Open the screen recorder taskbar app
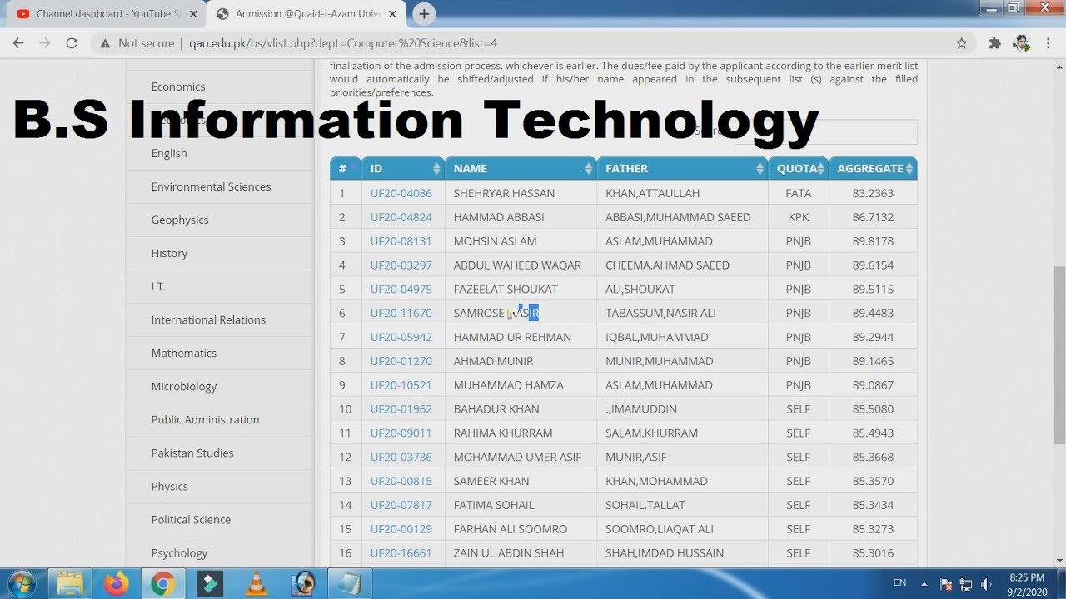This screenshot has height=599, width=1066. tap(303, 584)
